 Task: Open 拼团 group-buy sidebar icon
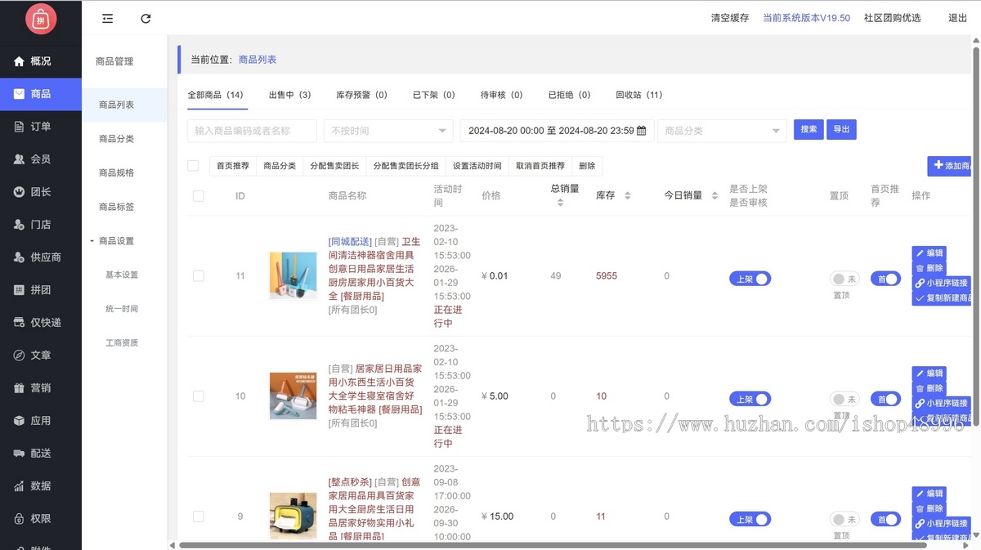(20, 290)
